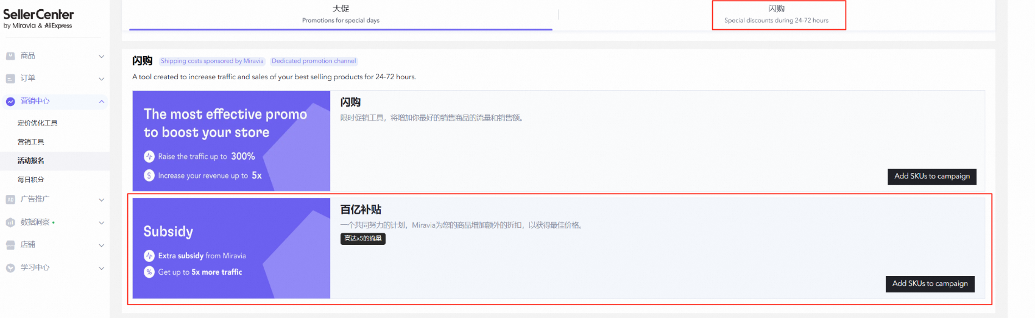Click the 营销中心 marketing center icon
Viewport: 1035px width, 318px height.
tap(10, 102)
